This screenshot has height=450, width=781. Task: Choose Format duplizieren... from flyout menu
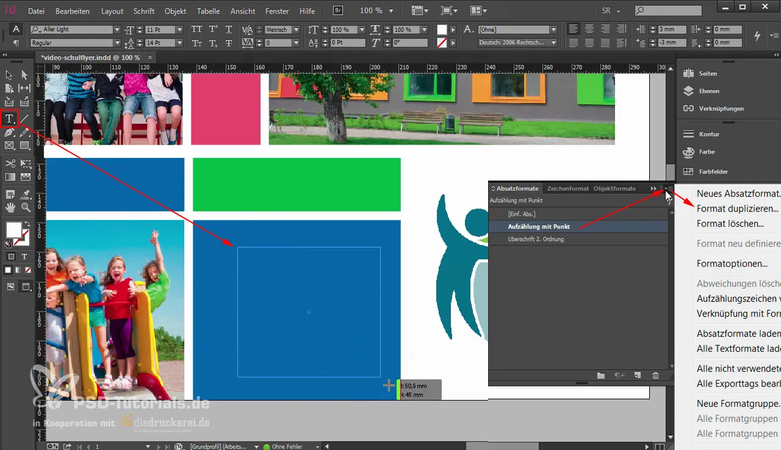point(737,209)
